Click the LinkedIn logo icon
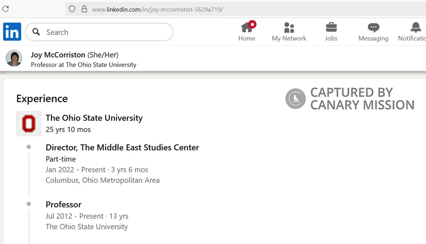 tap(12, 32)
